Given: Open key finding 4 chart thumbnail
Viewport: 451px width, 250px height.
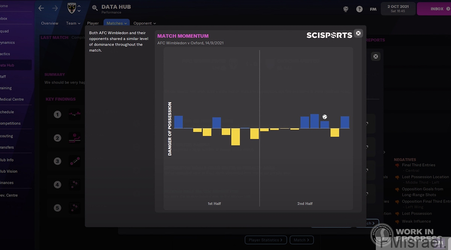Looking at the screenshot, I should click(x=75, y=184).
